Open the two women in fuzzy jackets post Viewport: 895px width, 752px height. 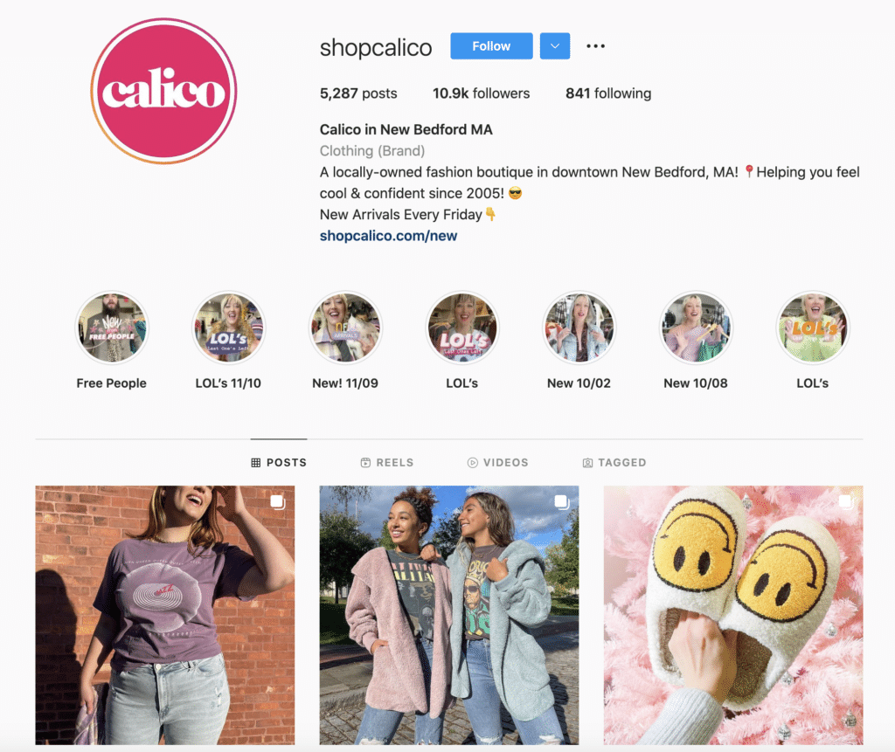click(x=449, y=615)
